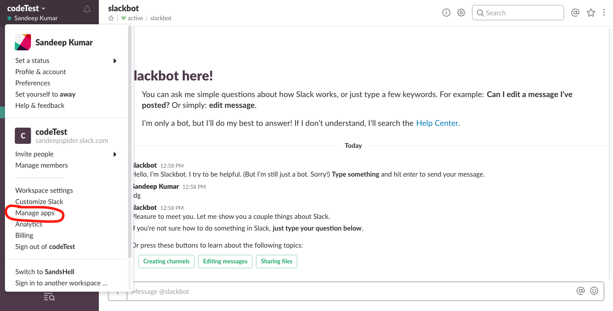The height and width of the screenshot is (311, 613).
Task: Click the Today date divider label
Action: tap(353, 146)
